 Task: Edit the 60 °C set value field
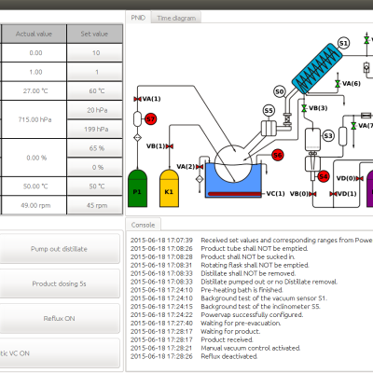coord(95,90)
